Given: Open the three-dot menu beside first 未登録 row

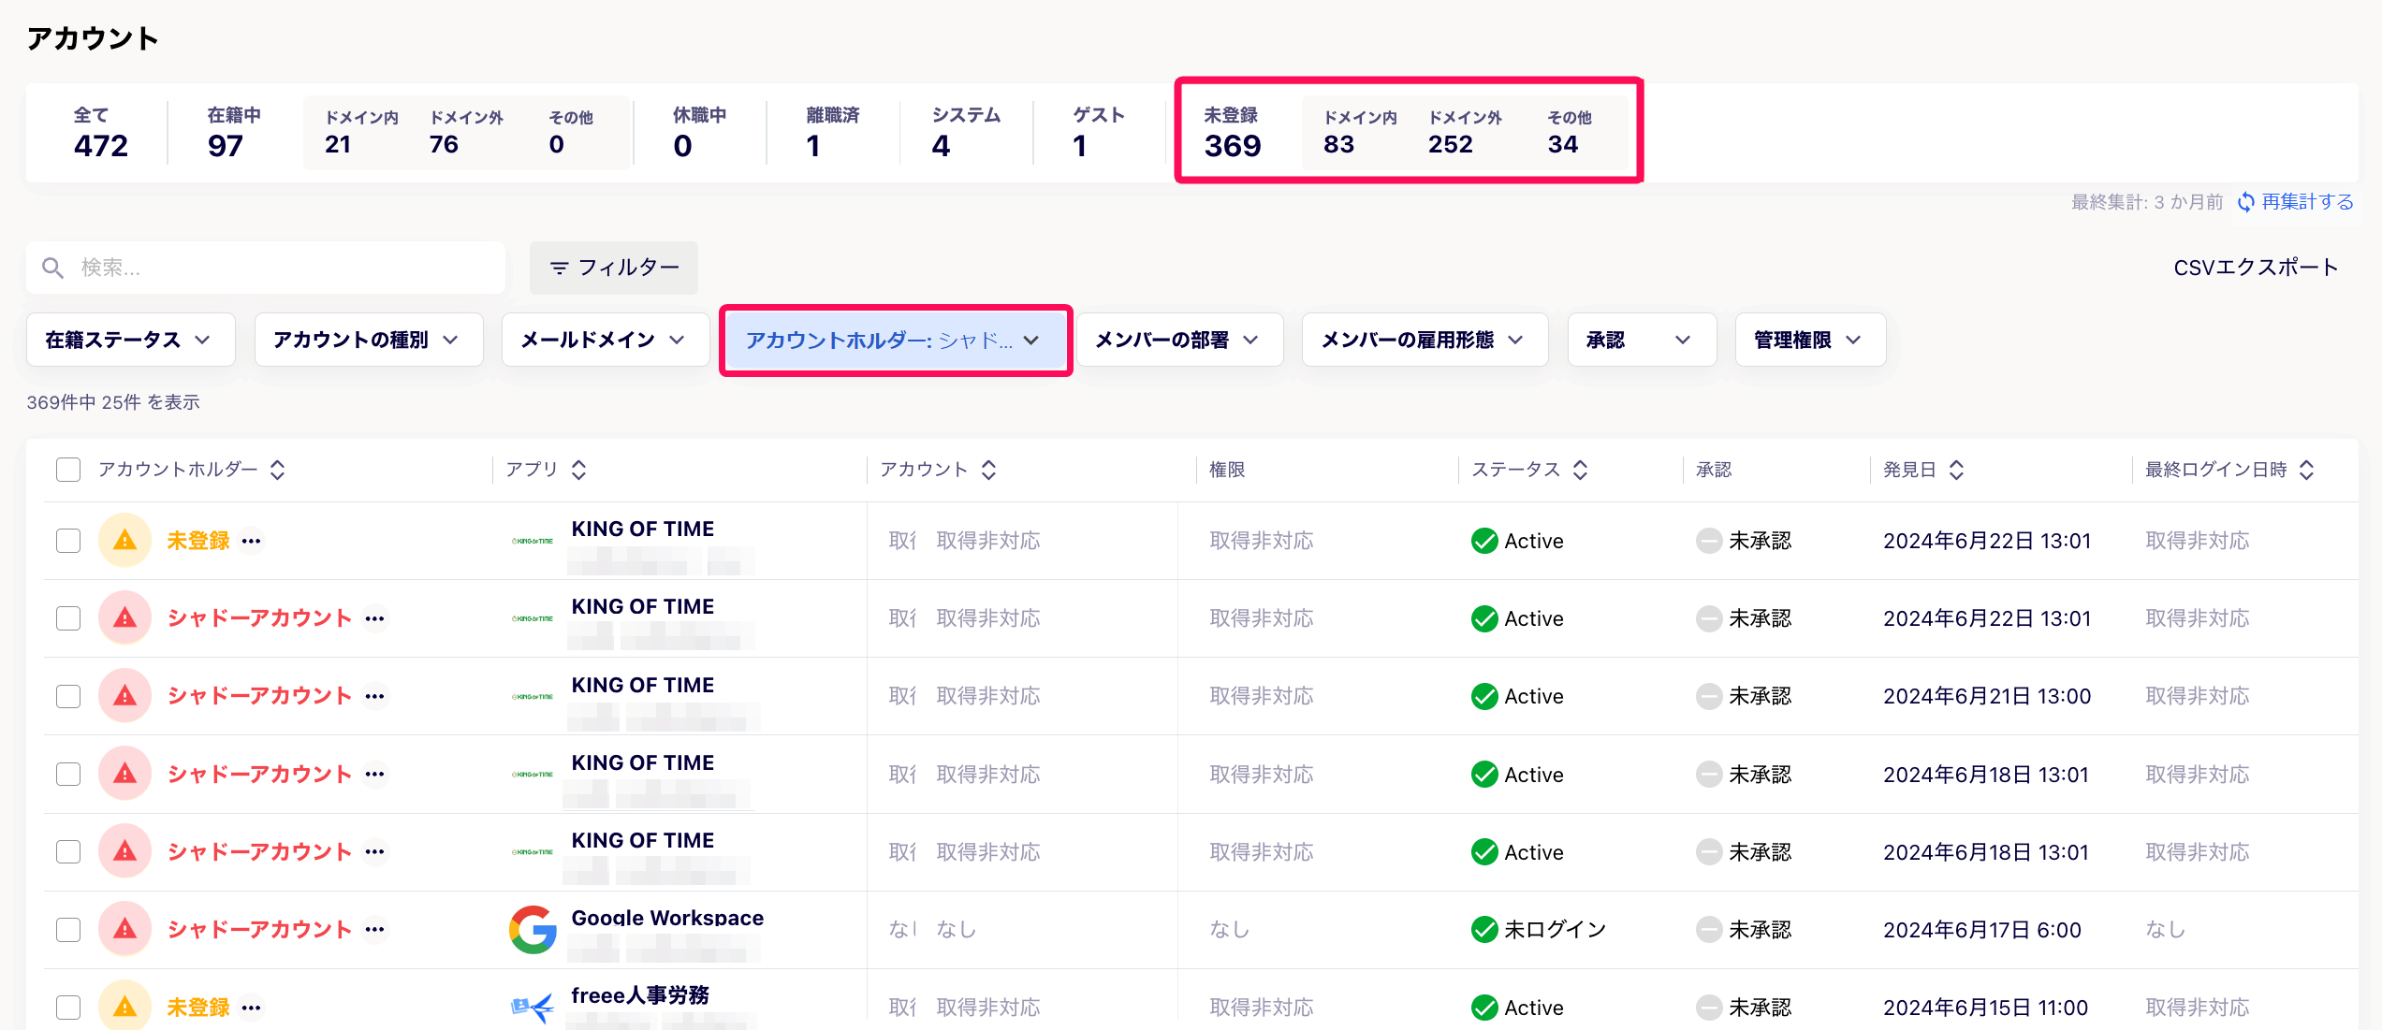Looking at the screenshot, I should tap(251, 541).
